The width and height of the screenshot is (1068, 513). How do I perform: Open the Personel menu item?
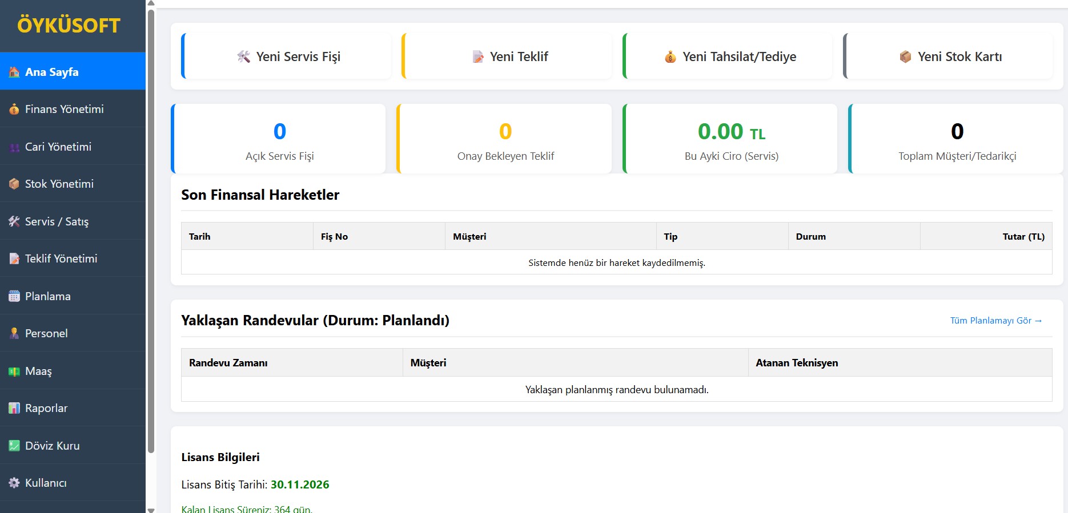click(46, 334)
